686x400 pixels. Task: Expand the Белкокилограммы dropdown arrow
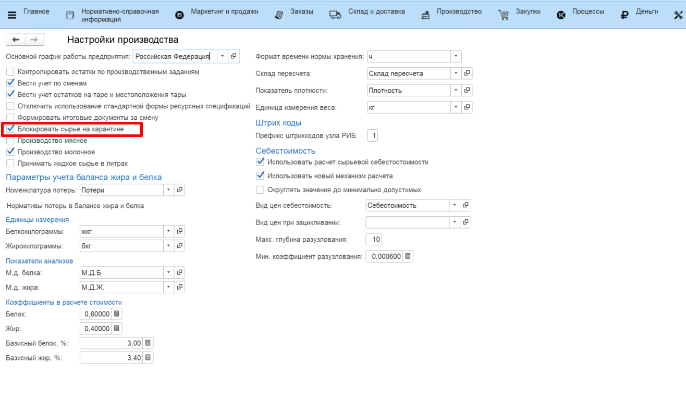pyautogui.click(x=168, y=231)
